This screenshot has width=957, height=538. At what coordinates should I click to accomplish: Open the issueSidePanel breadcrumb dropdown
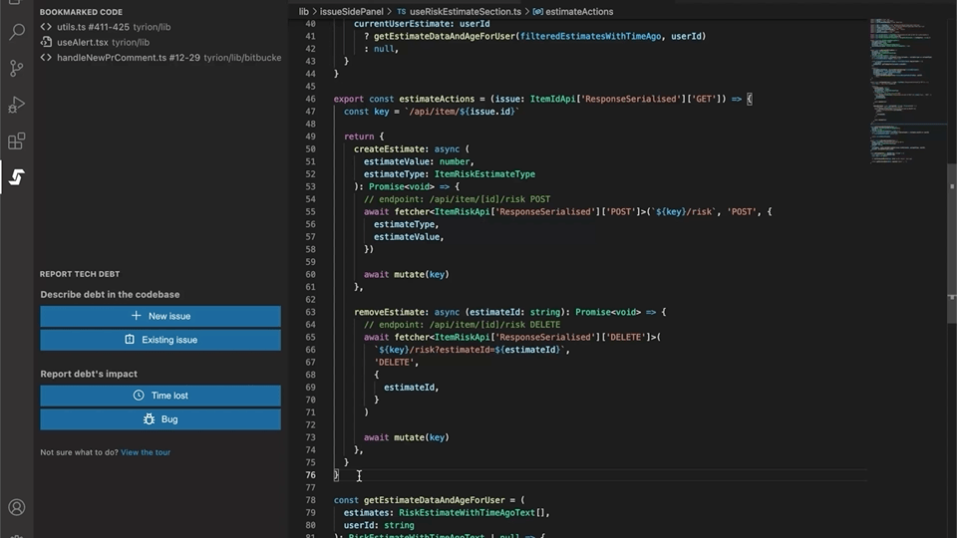tap(351, 12)
